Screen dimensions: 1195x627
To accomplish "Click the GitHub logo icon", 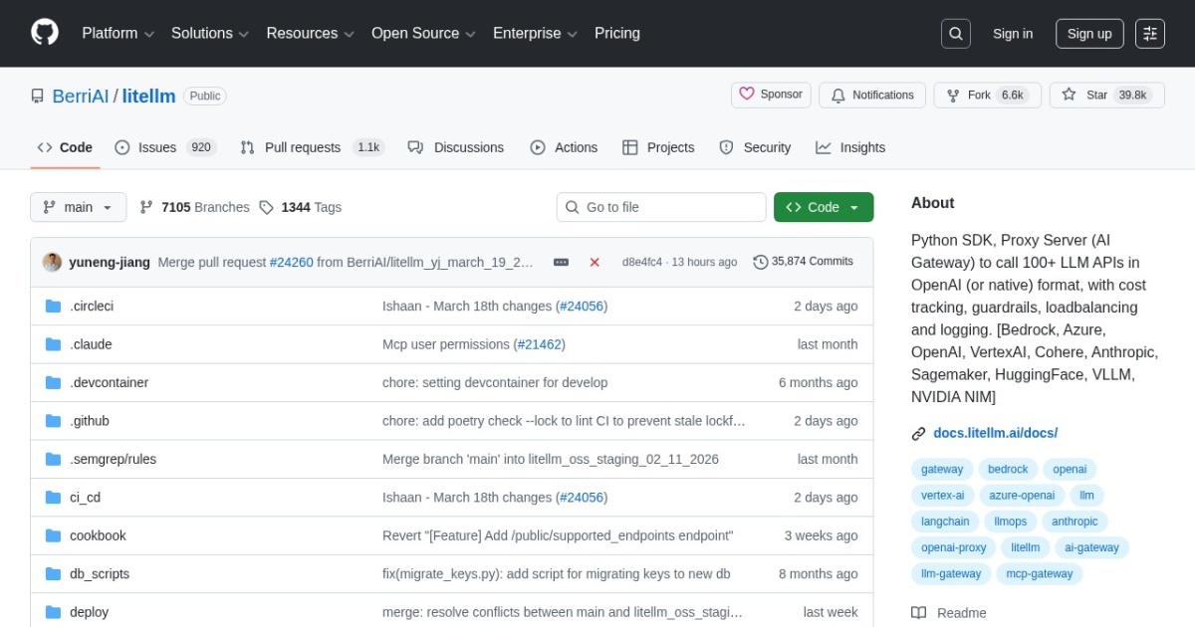I will (45, 33).
